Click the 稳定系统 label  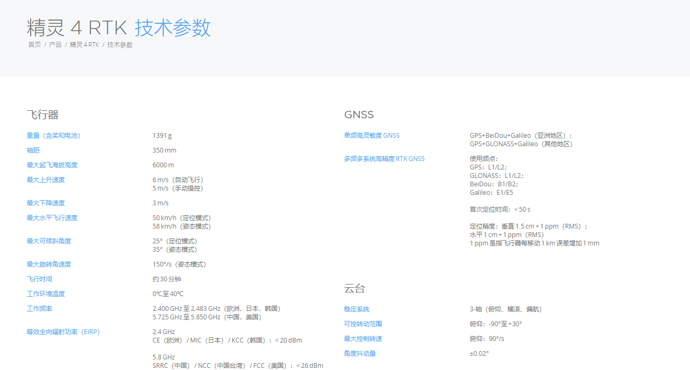357,309
